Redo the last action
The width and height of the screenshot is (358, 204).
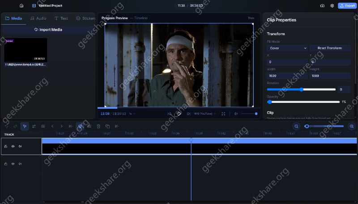click(15, 126)
